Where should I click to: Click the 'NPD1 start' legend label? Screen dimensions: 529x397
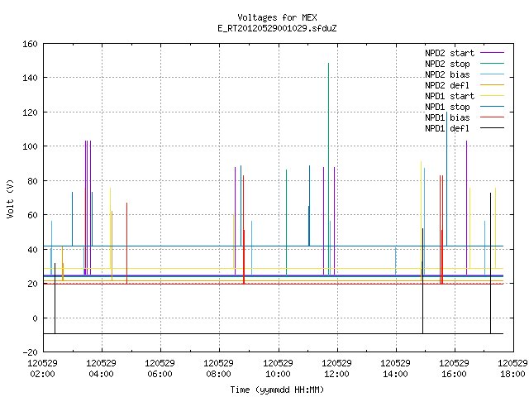(450, 96)
